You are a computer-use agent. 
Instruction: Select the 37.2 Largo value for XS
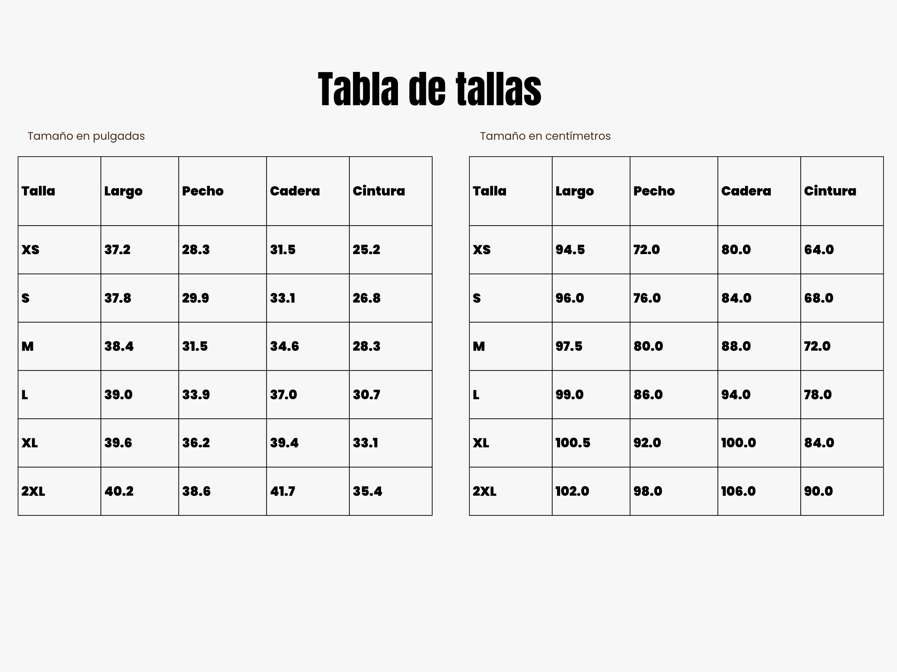click(x=117, y=250)
